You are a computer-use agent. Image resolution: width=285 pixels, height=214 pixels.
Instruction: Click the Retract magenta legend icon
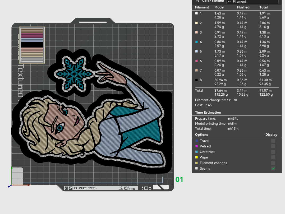coord(196,146)
